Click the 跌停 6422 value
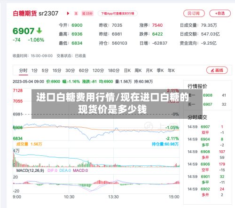This screenshot has height=208, width=235. [157, 34]
